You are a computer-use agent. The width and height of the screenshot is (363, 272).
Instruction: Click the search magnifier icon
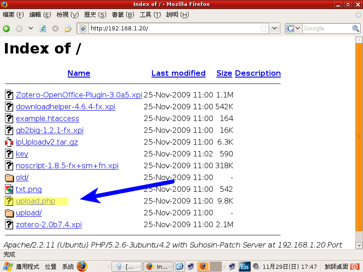coord(356,29)
